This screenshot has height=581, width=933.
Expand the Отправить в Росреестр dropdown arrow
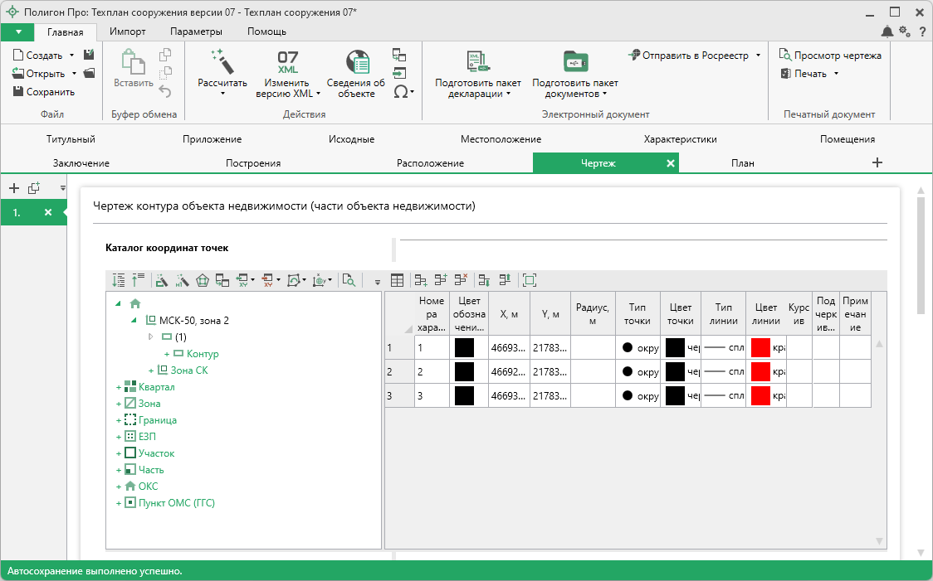point(758,56)
